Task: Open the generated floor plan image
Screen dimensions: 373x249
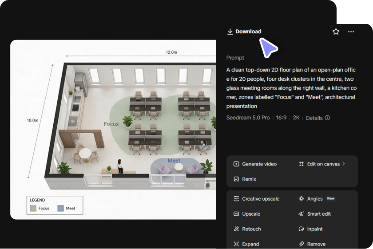Action: 113,130
